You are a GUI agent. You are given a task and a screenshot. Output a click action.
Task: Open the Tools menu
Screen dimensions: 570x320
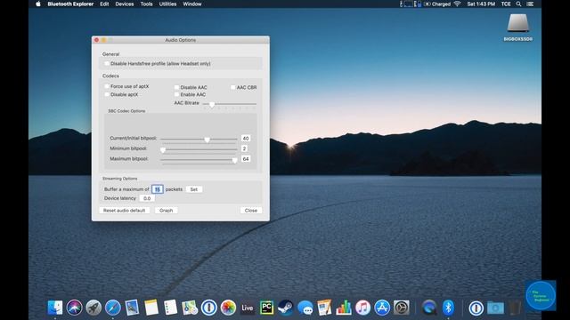tap(146, 4)
